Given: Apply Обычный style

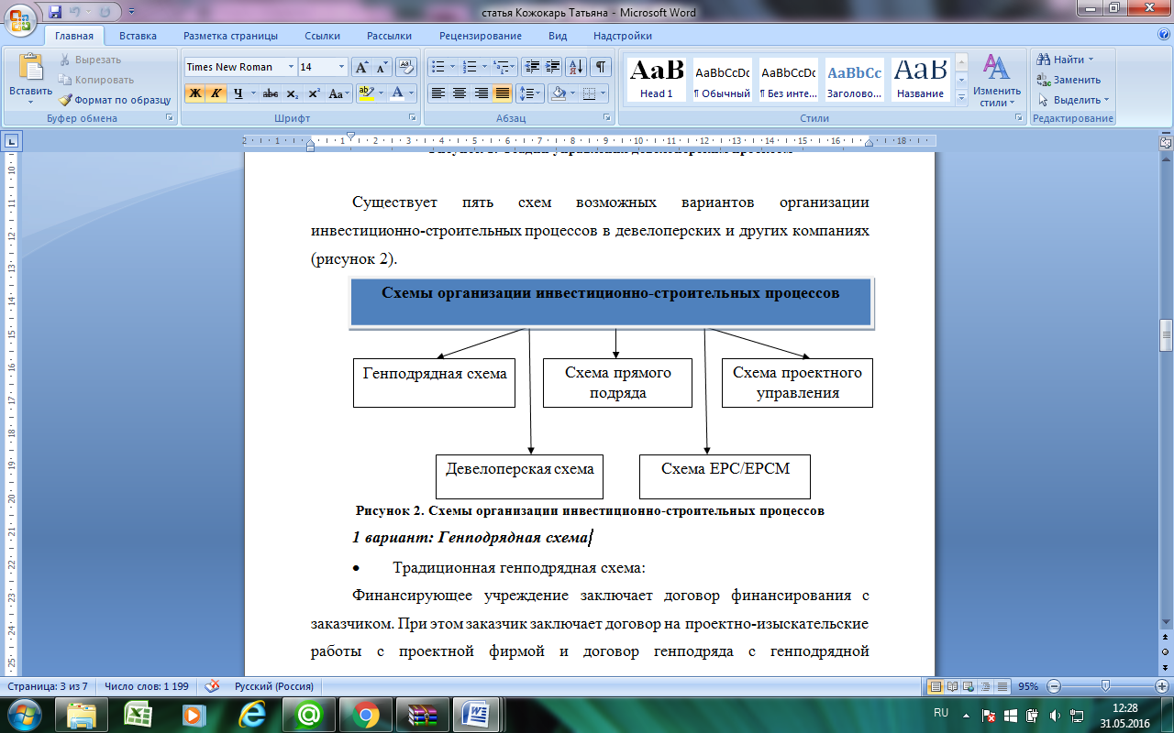Looking at the screenshot, I should 722,78.
